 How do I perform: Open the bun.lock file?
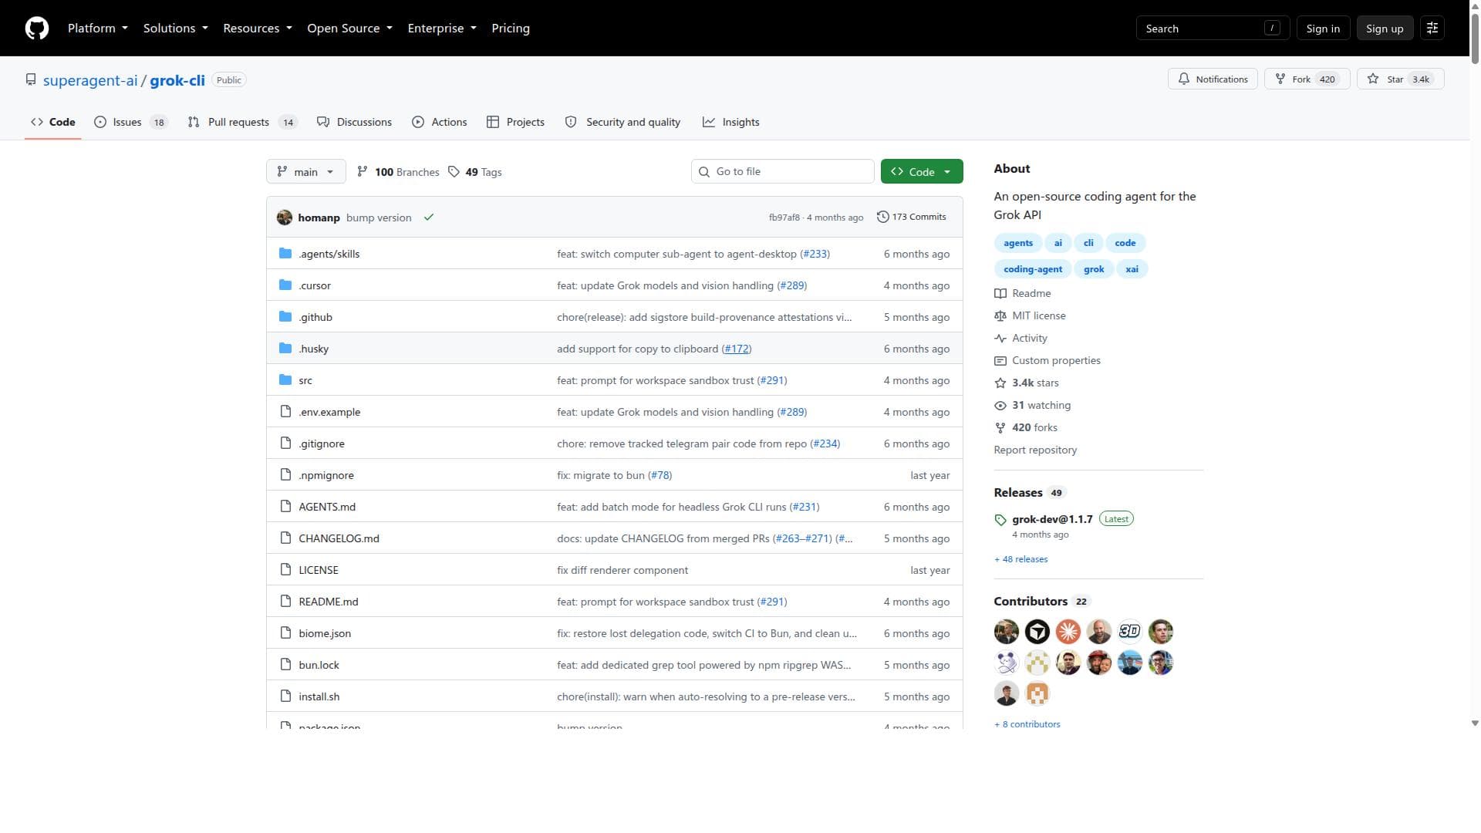[319, 666]
